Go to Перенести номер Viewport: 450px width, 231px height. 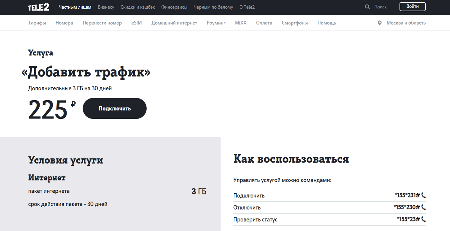click(x=102, y=23)
